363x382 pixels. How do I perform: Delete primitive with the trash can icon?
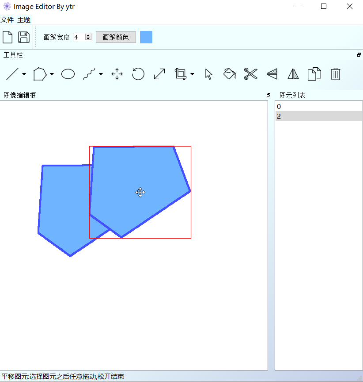[x=335, y=74]
